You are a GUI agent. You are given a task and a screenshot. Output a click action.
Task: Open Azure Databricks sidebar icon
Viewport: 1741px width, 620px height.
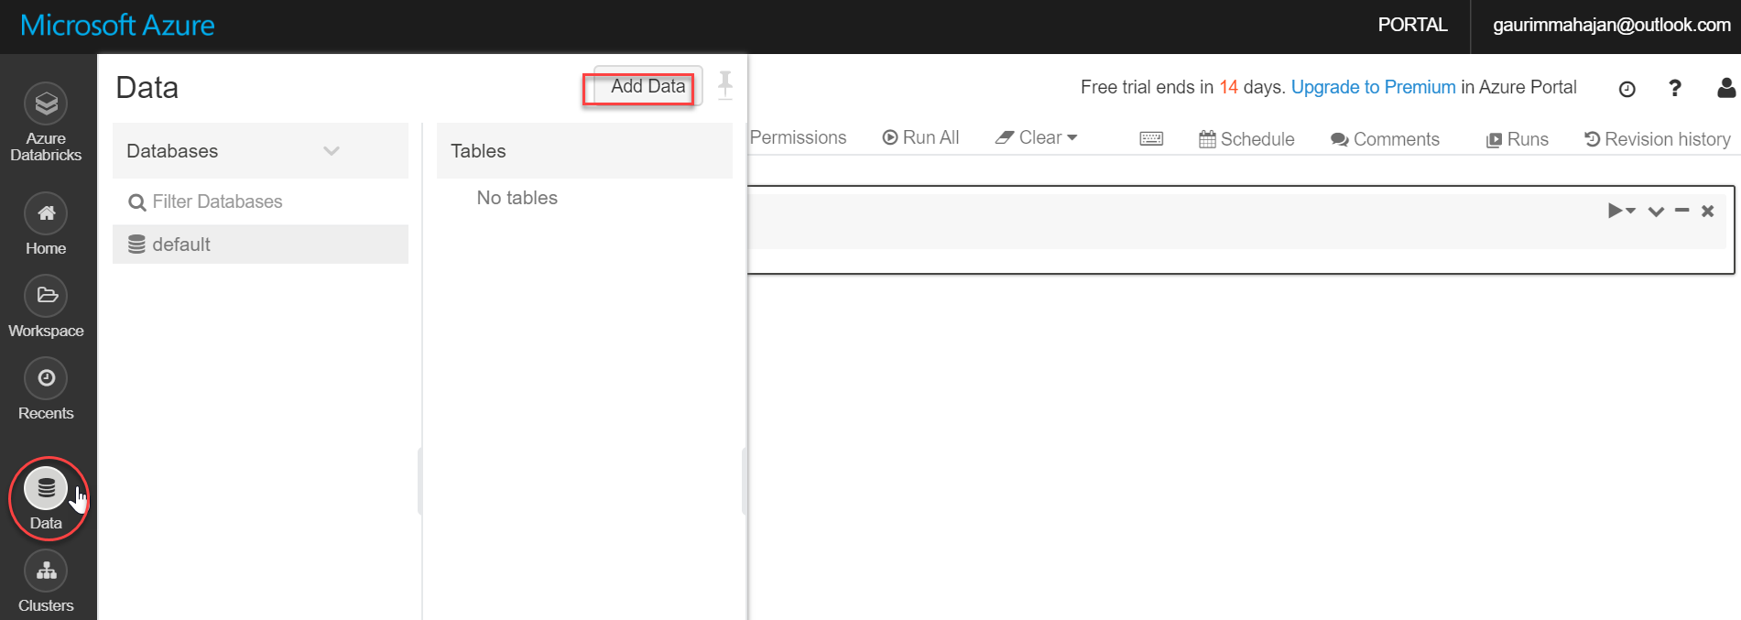point(46,123)
